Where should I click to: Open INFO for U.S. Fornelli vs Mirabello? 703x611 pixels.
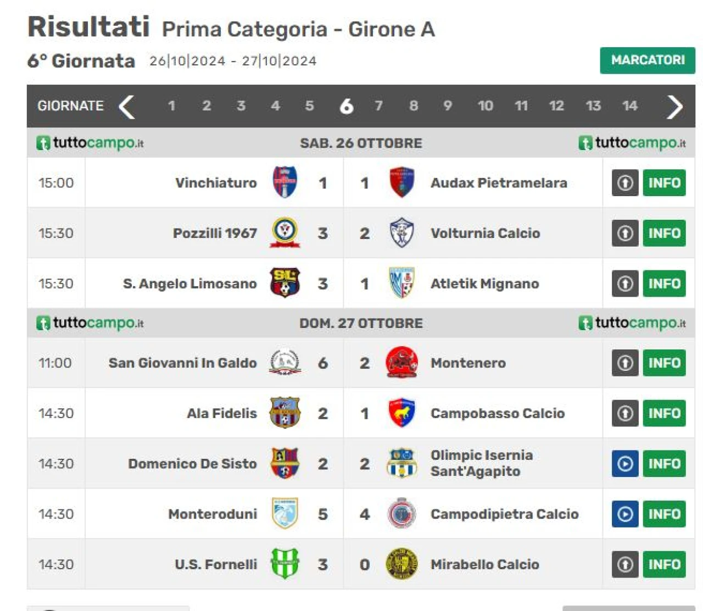point(664,564)
